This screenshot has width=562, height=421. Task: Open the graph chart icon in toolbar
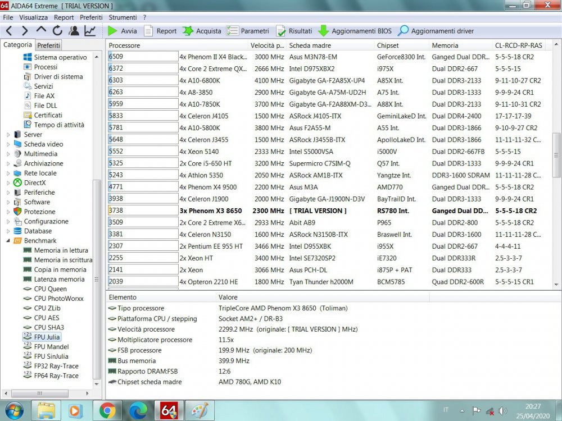tap(90, 31)
